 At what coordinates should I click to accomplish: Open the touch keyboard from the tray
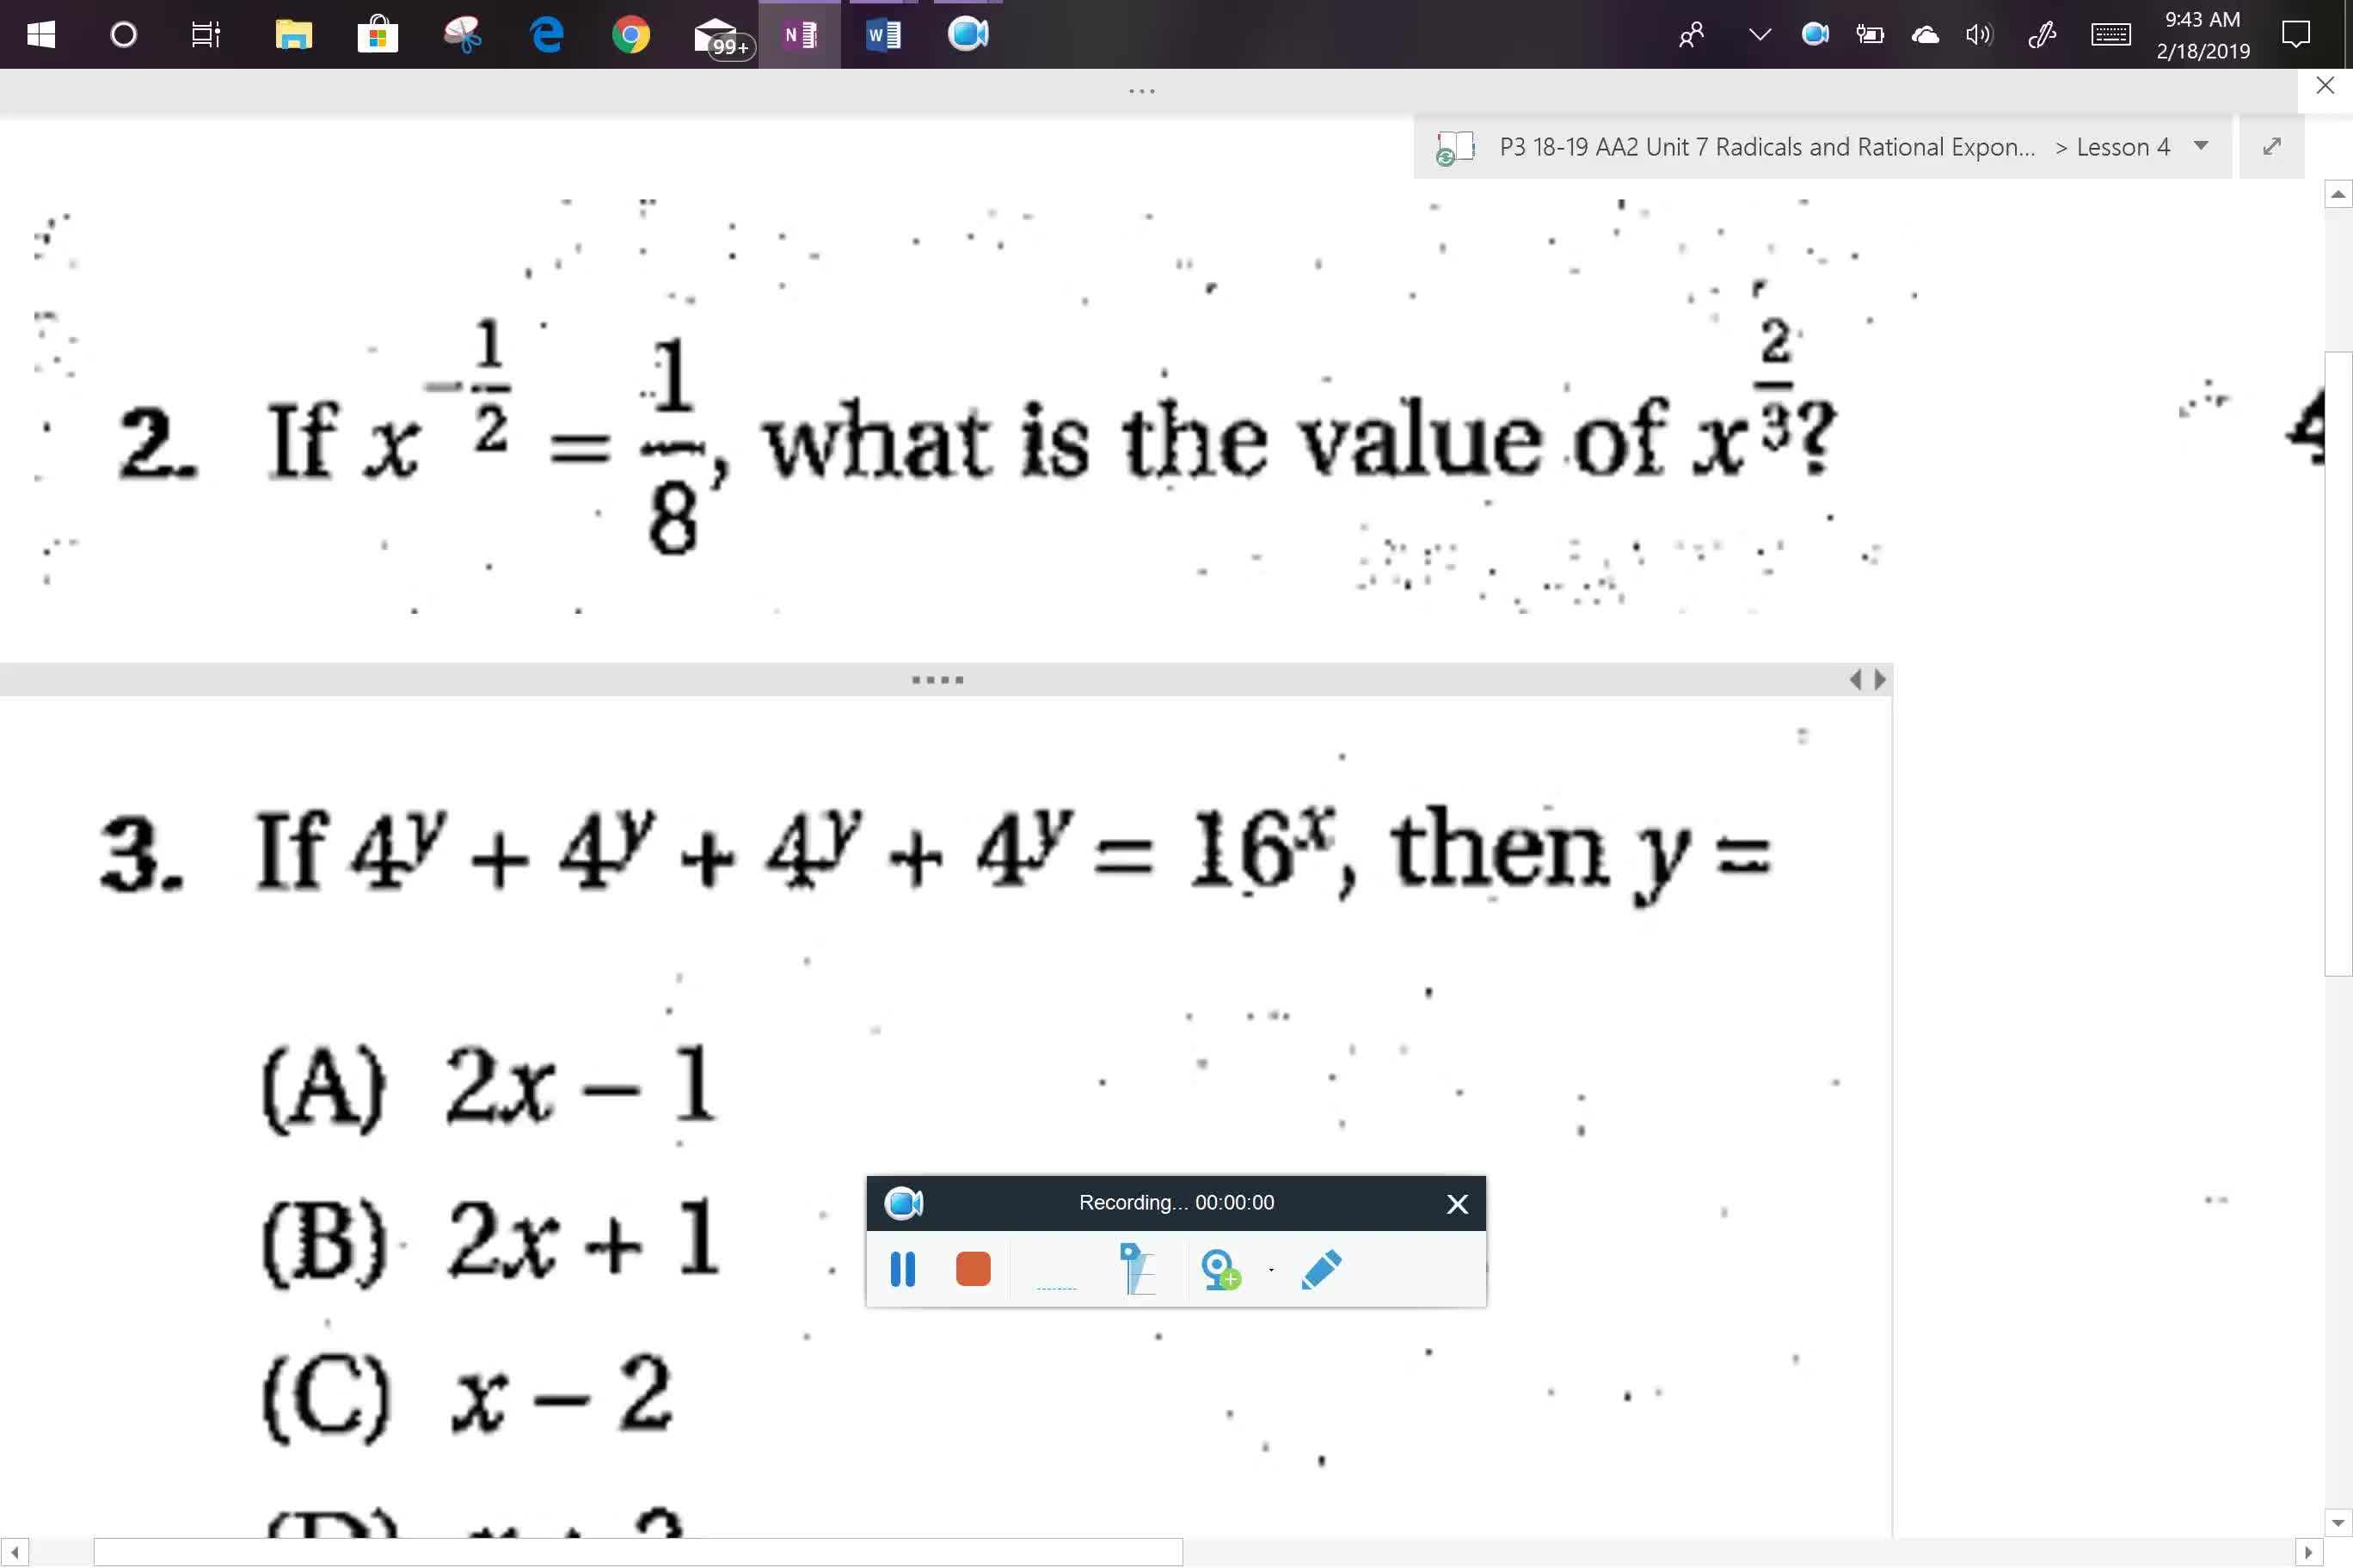(2110, 36)
